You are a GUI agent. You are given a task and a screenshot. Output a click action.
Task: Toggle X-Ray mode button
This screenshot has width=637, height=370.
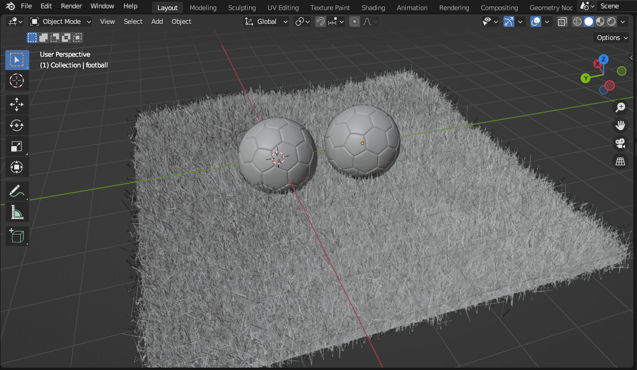click(563, 21)
